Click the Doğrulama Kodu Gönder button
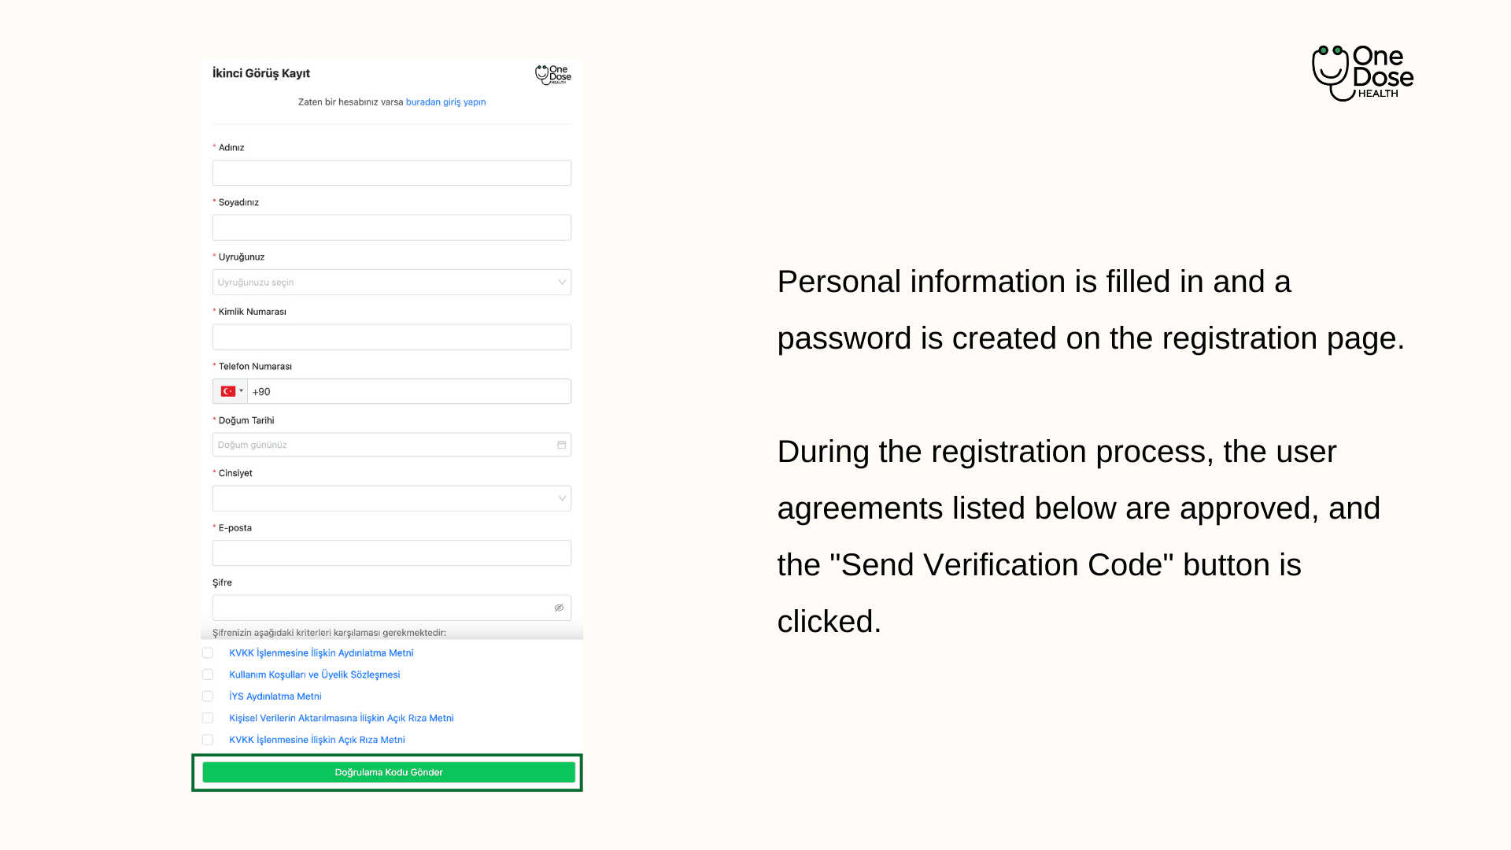 [x=389, y=772]
